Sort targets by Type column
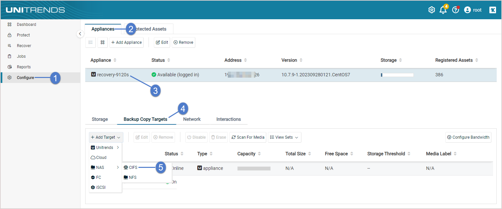This screenshot has height=209, width=502. (x=205, y=154)
